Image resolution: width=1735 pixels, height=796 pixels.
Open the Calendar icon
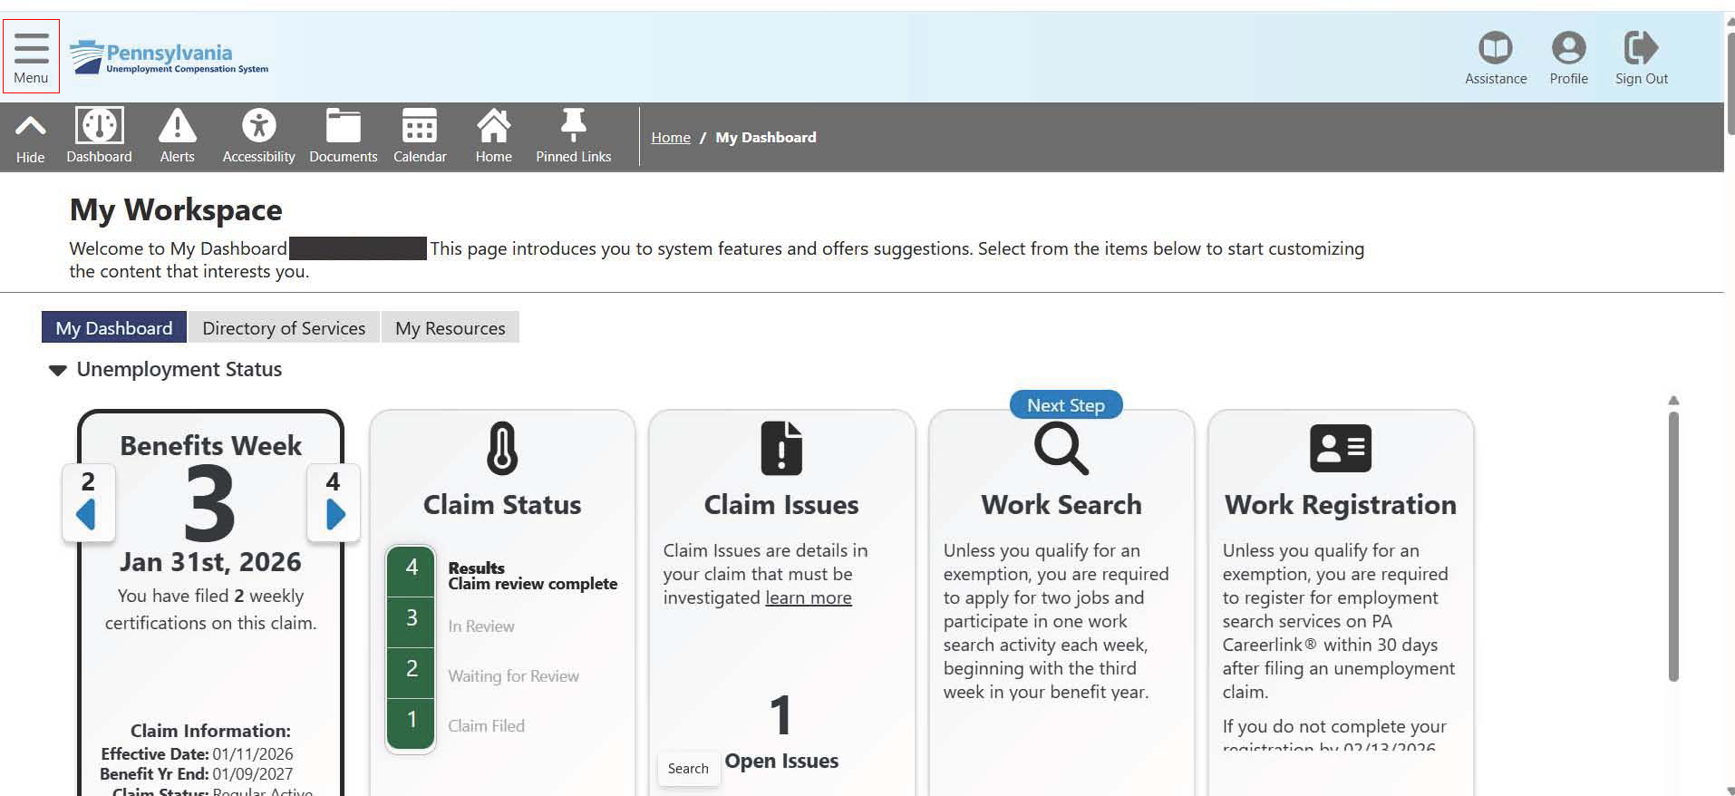coord(420,126)
